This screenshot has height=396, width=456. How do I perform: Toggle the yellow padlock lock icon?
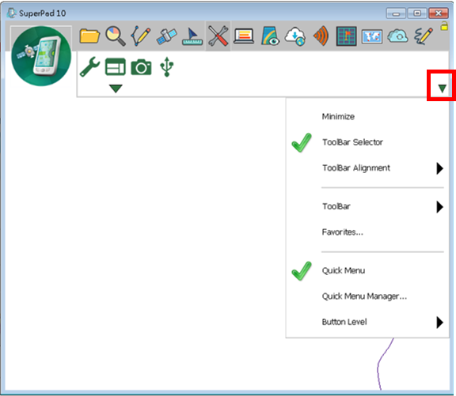point(444,26)
